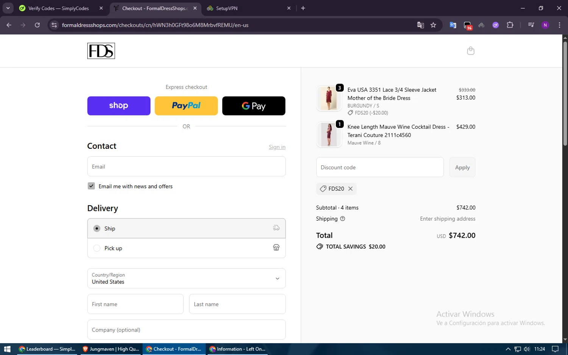Open the extension with red 16 badge
This screenshot has height=355, width=568.
pos(468,25)
